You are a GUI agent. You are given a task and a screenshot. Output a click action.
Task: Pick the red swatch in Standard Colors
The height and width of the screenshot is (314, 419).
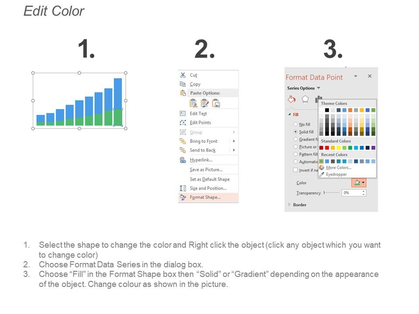point(327,148)
